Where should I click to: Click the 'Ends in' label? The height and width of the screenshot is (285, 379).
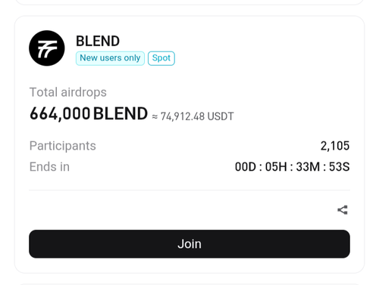pos(49,167)
